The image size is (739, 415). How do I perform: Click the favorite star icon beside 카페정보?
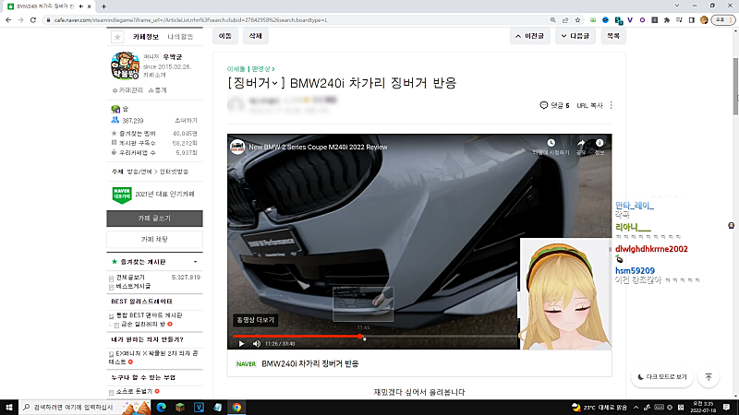[117, 37]
